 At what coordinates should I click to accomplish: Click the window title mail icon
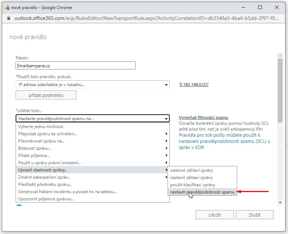(7, 8)
